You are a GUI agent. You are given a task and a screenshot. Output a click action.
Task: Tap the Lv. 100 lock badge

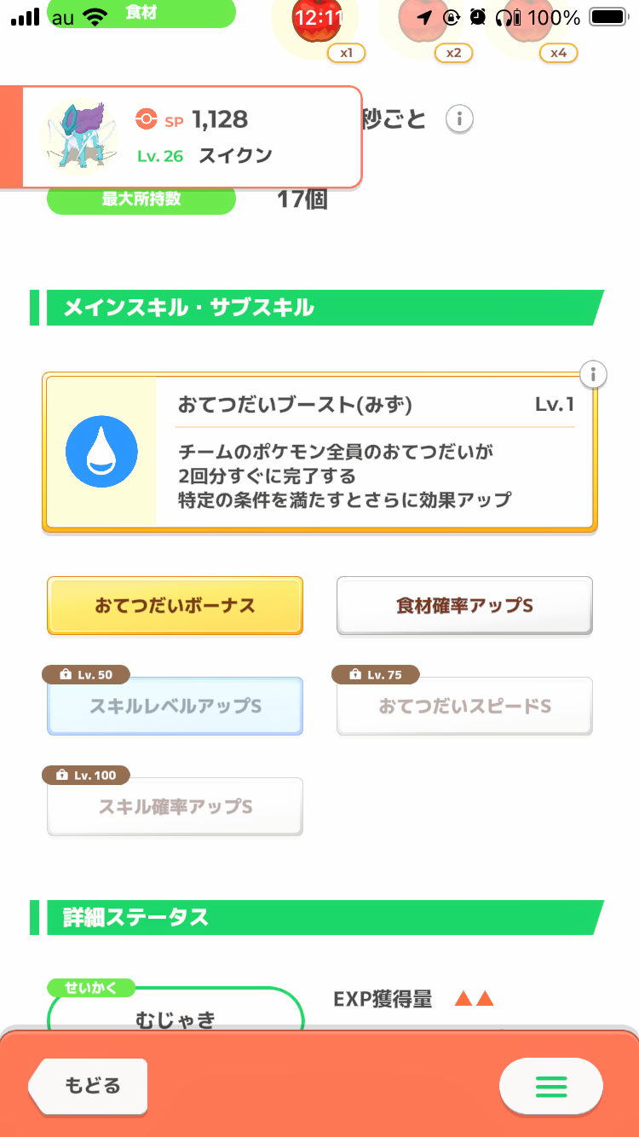(x=86, y=775)
